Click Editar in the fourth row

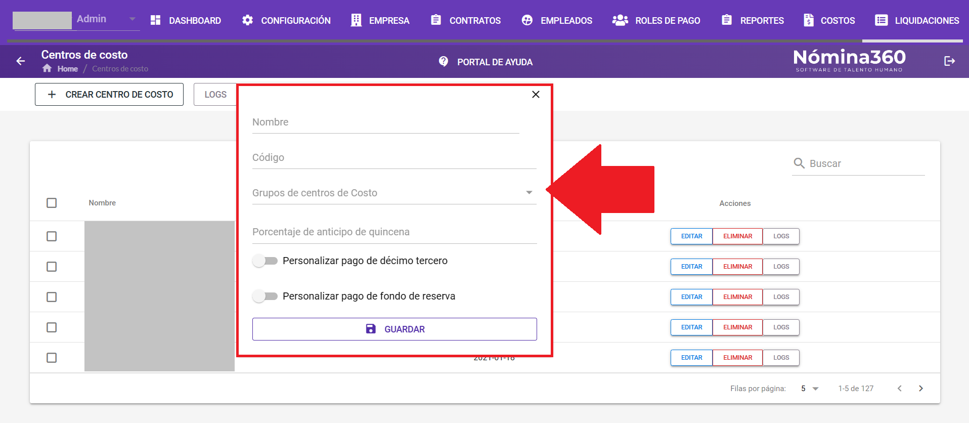point(691,327)
